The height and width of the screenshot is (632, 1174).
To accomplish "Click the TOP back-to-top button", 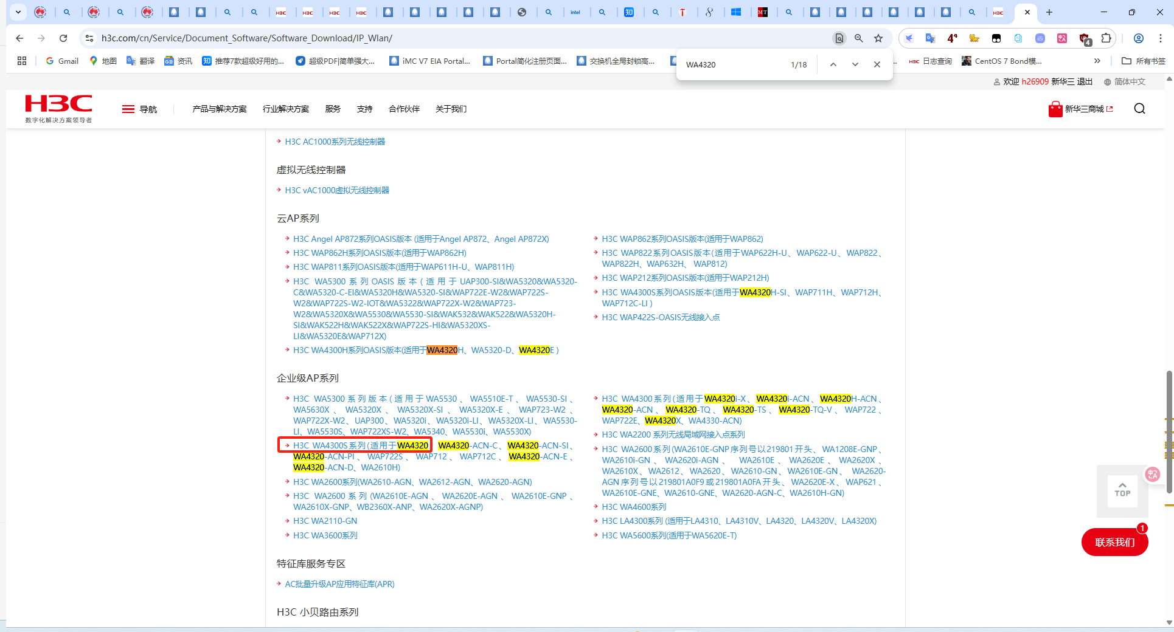I will 1122,491.
